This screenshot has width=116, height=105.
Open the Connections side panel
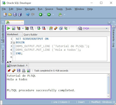coord(3,56)
